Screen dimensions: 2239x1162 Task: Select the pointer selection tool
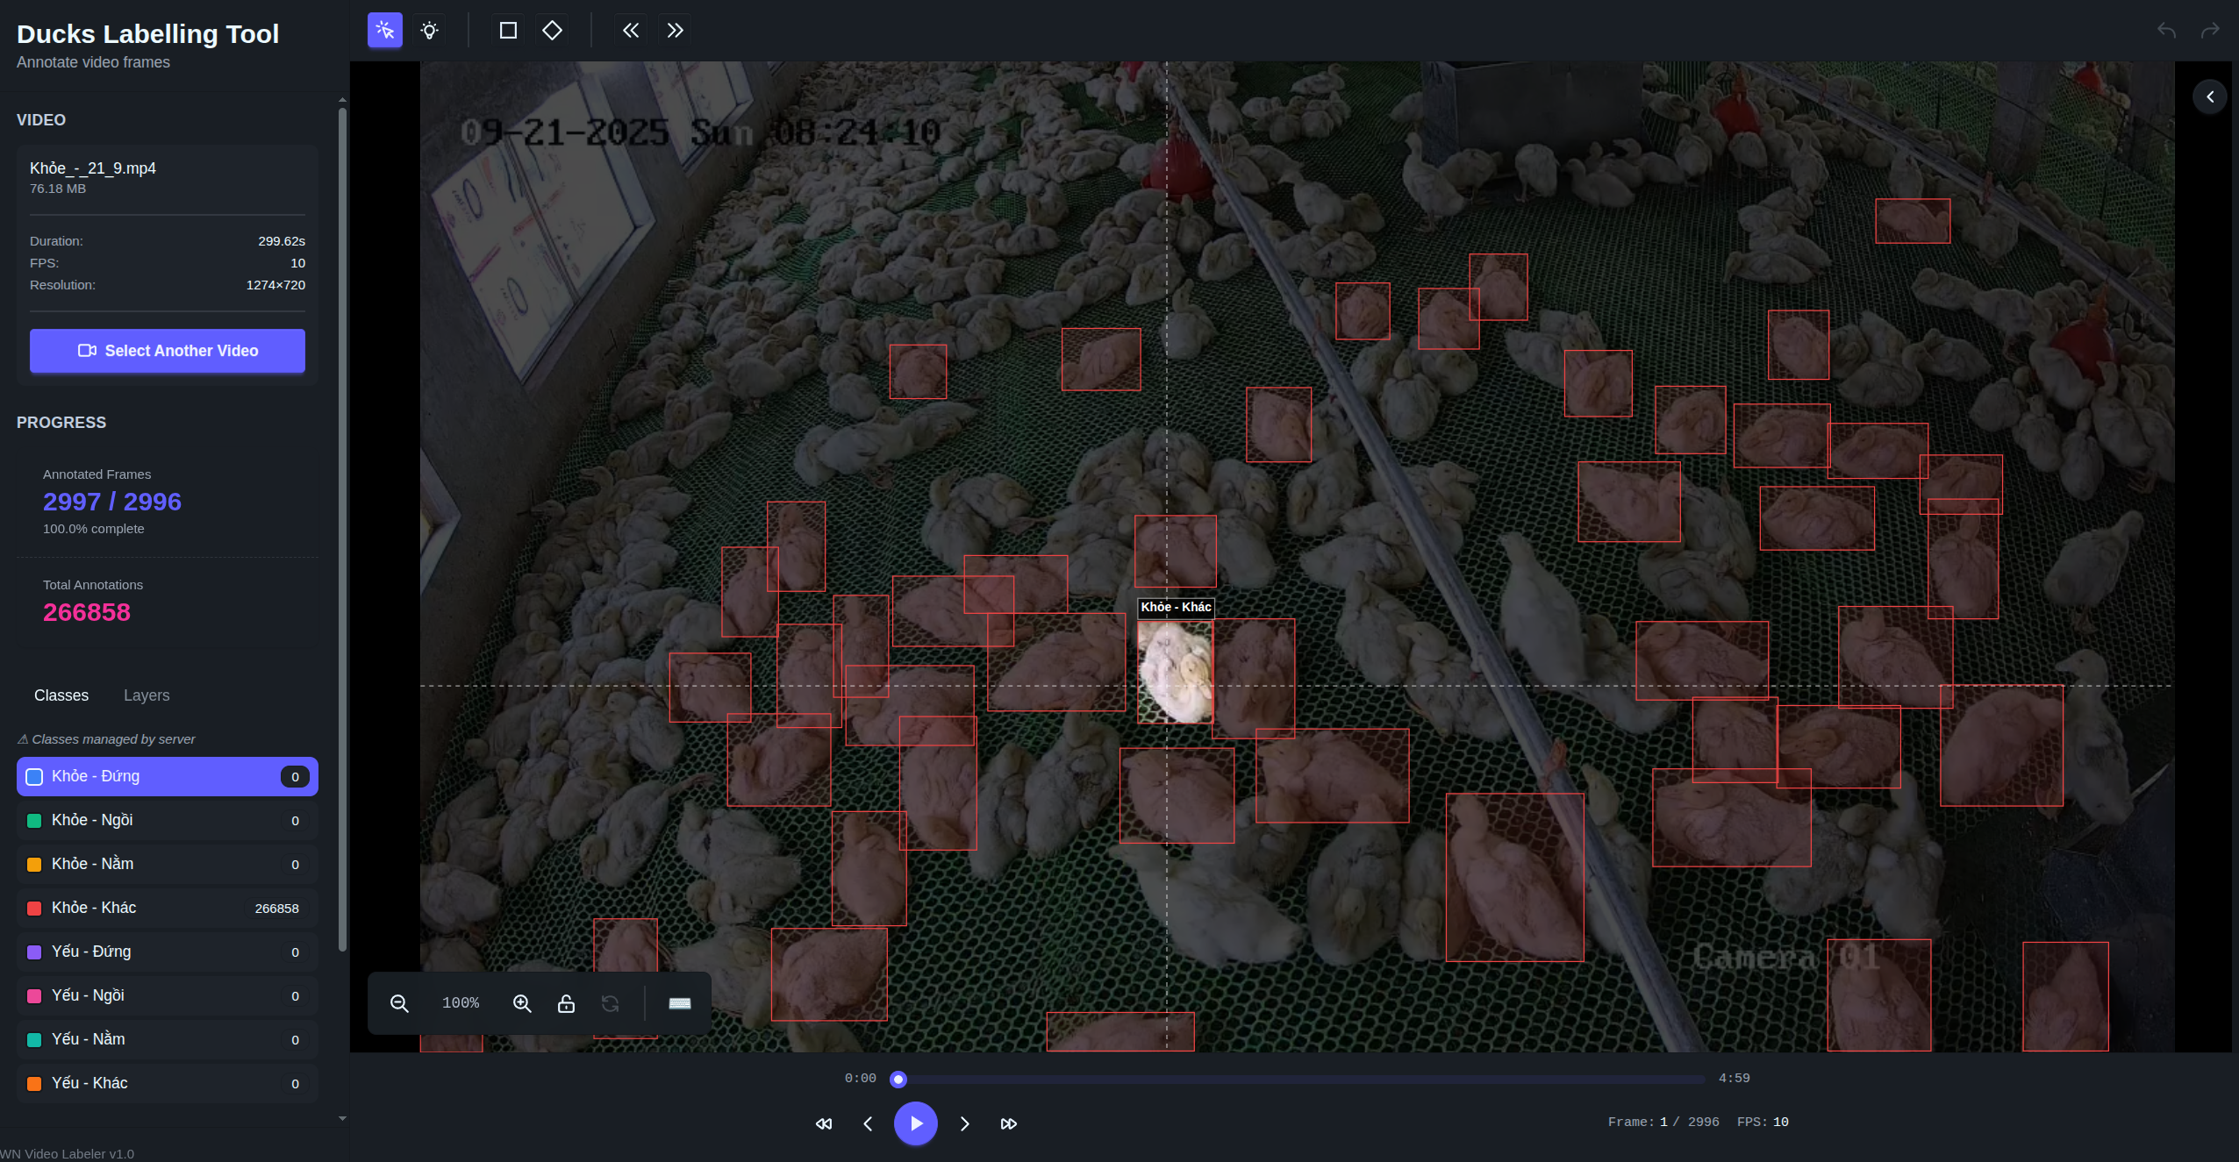[x=384, y=31]
